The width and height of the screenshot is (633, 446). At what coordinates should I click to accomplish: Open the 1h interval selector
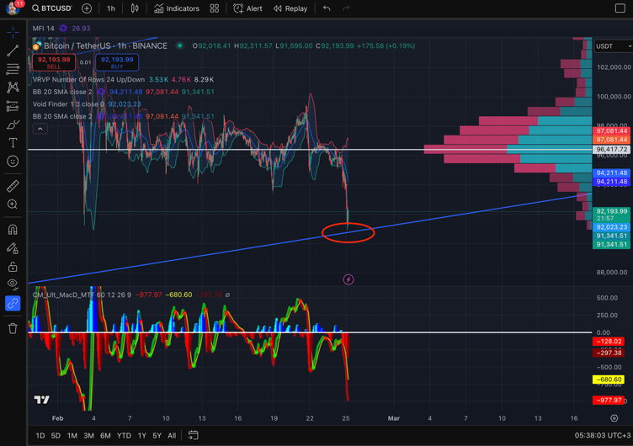(x=110, y=8)
